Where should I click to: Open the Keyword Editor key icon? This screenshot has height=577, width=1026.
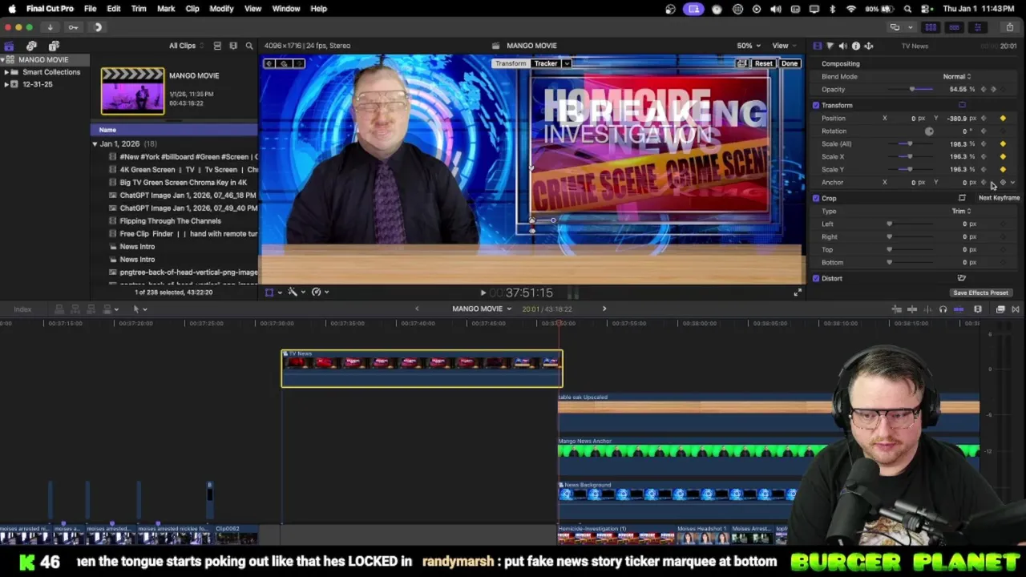click(73, 27)
